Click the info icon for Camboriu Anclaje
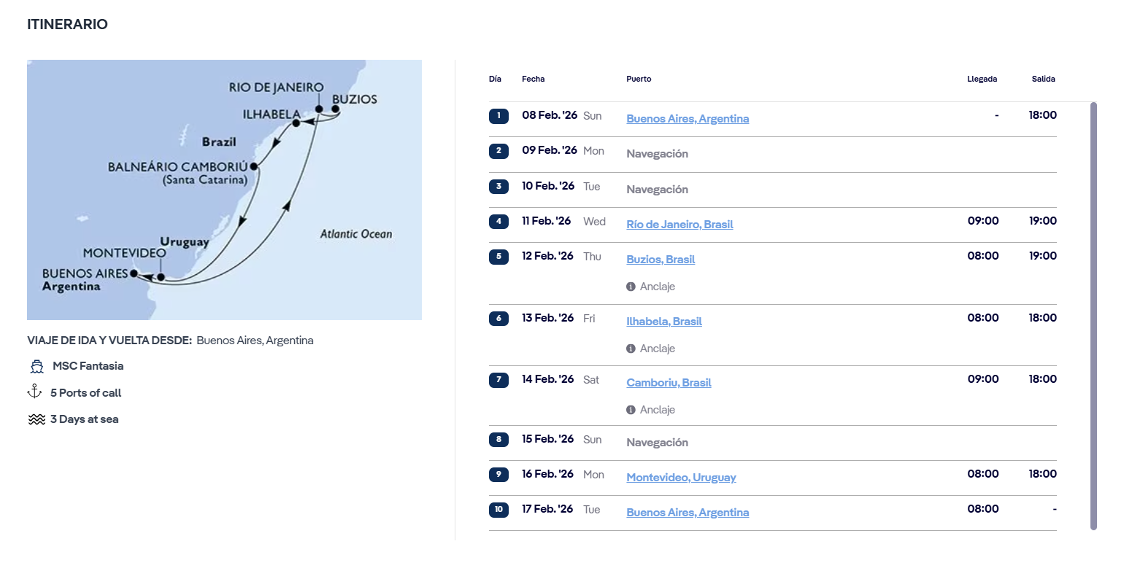The width and height of the screenshot is (1124, 579). 631,410
